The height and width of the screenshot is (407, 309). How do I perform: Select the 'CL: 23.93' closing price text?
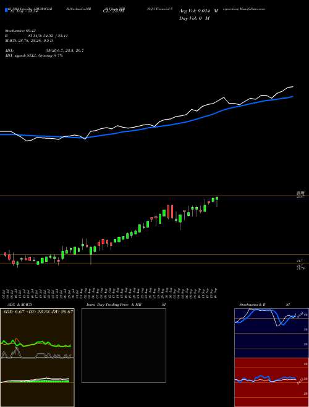point(114,11)
